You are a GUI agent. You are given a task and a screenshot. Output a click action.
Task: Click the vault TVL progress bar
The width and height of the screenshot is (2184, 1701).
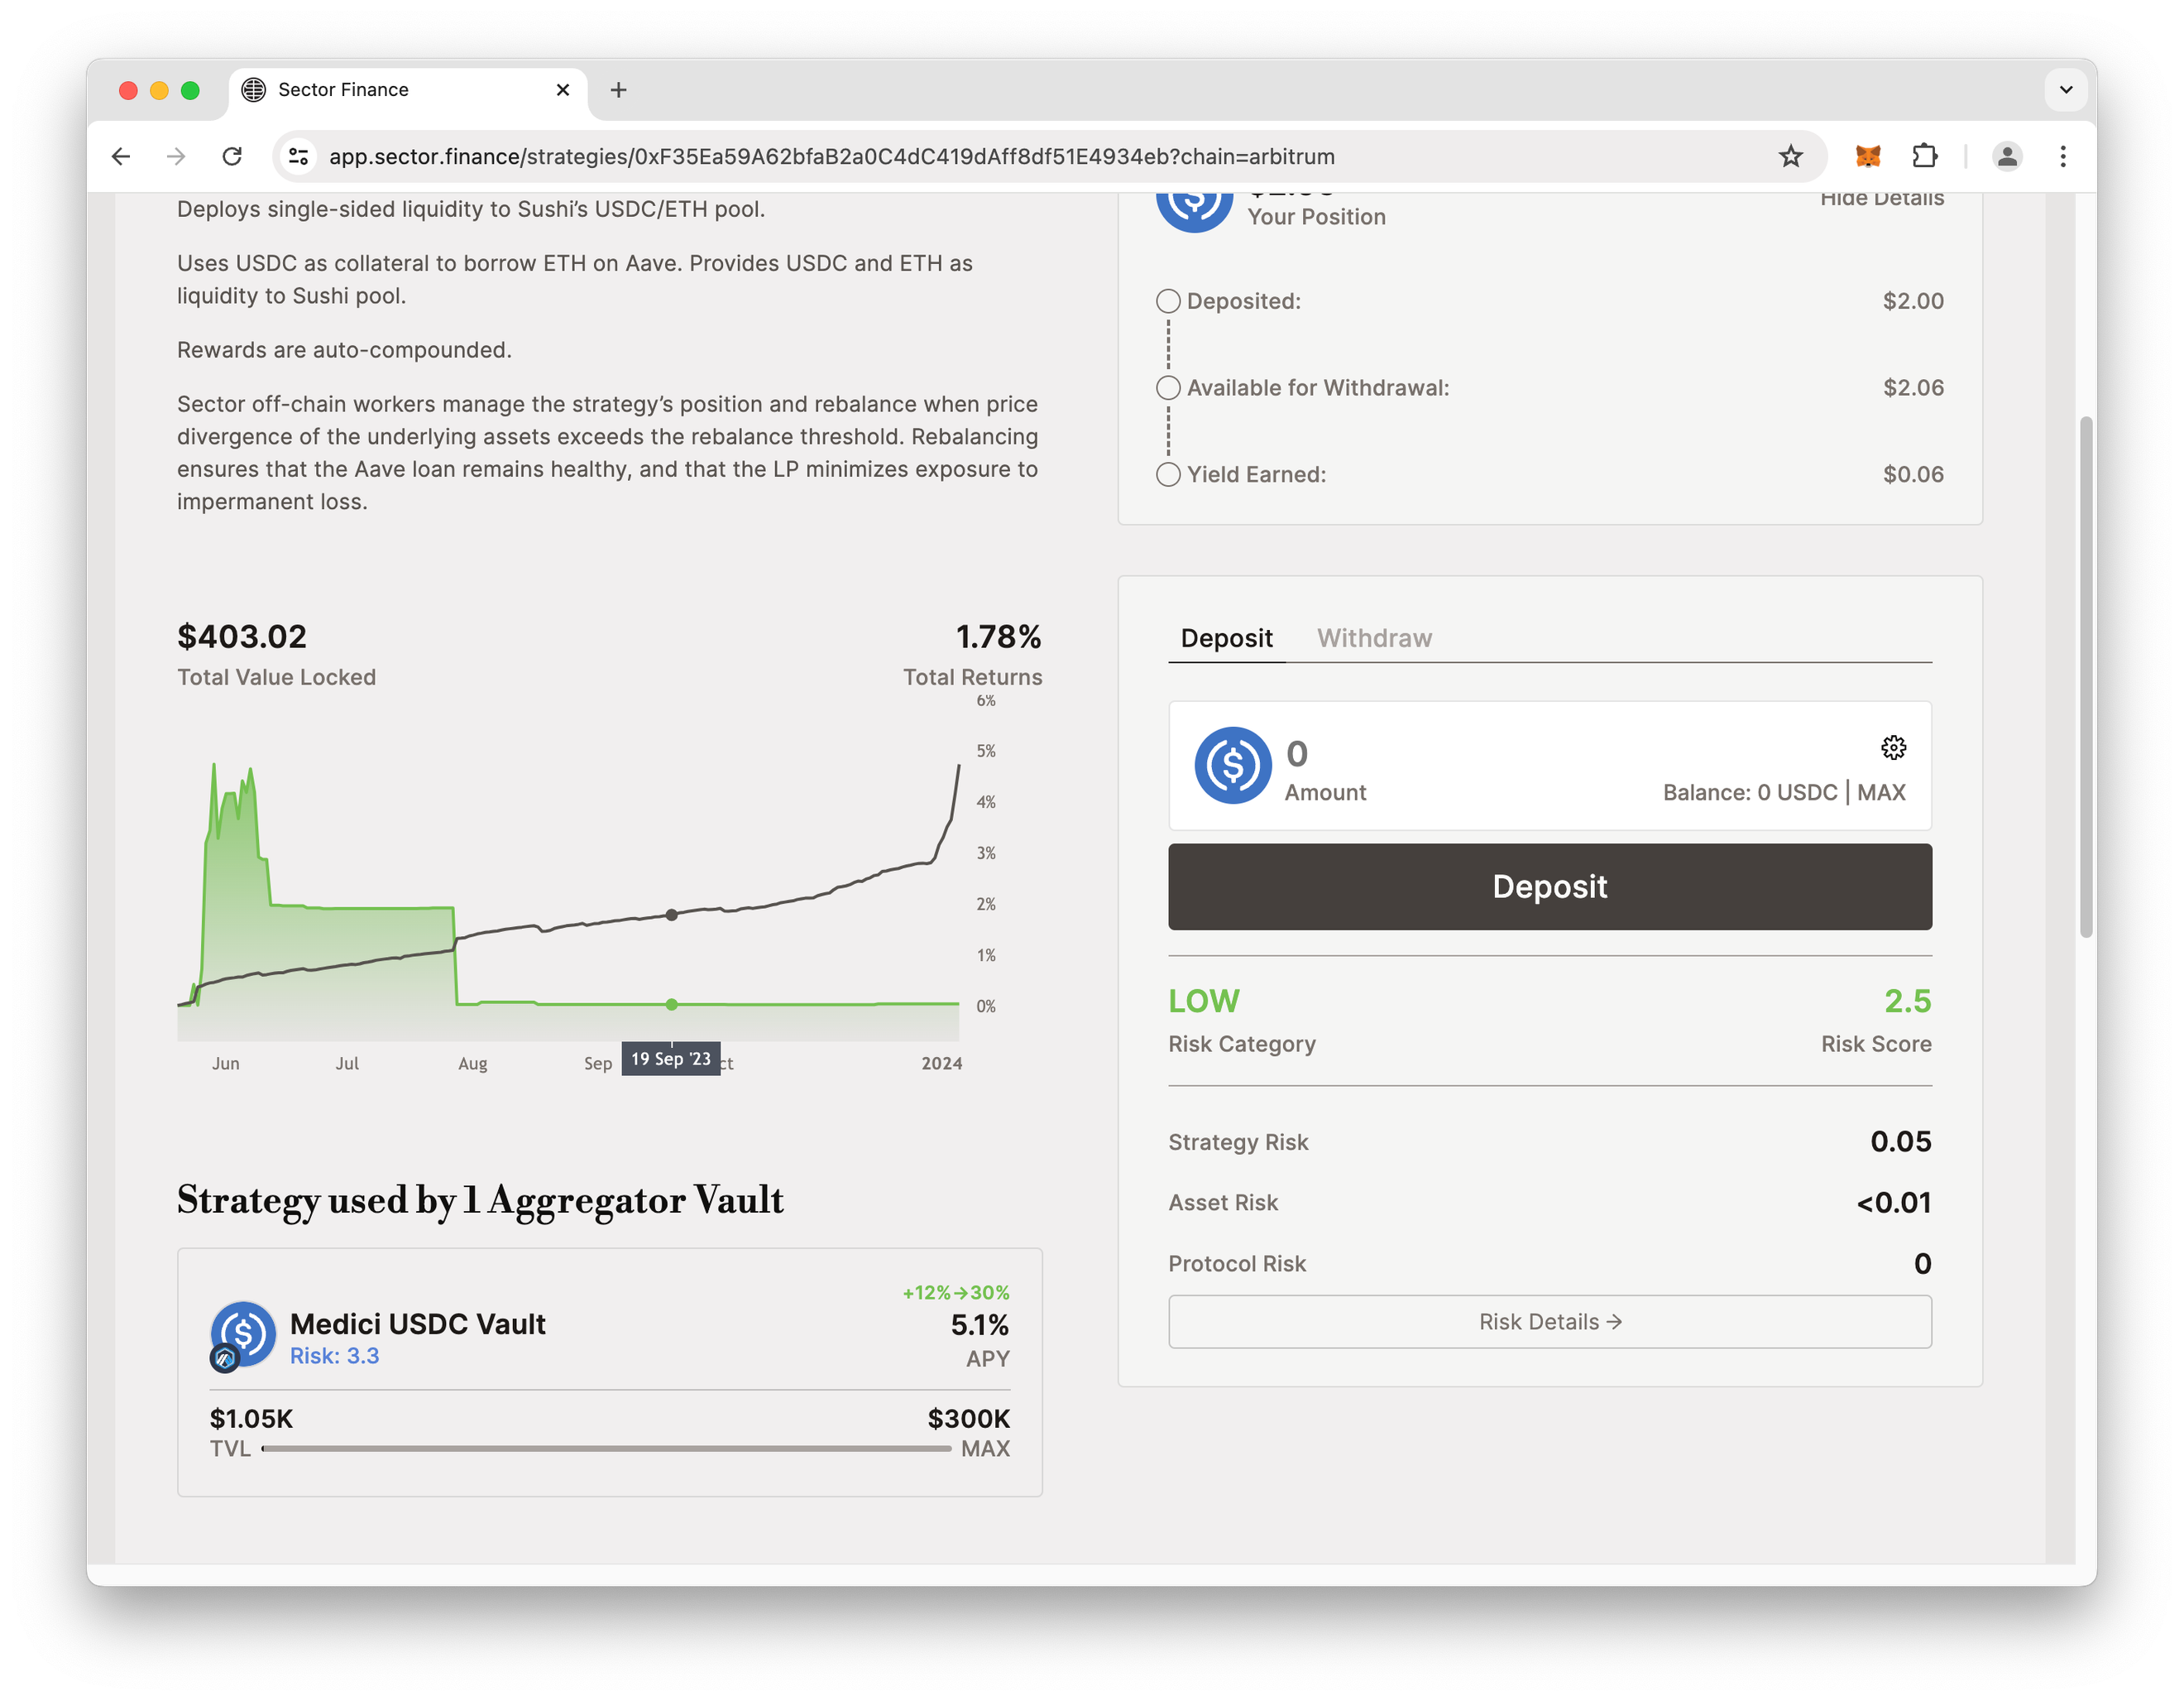606,1448
